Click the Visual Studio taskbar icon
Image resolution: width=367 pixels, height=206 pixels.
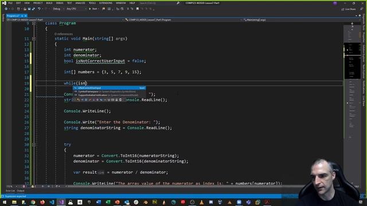pyautogui.click(x=61, y=202)
